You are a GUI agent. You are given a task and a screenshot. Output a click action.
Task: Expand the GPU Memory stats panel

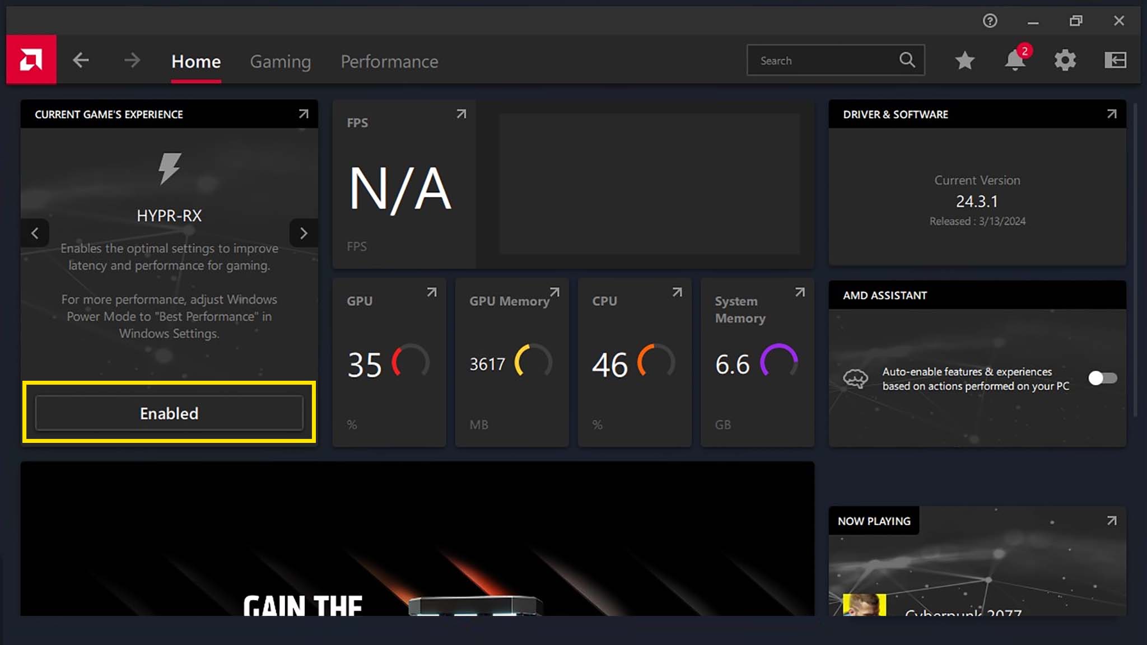tap(554, 292)
